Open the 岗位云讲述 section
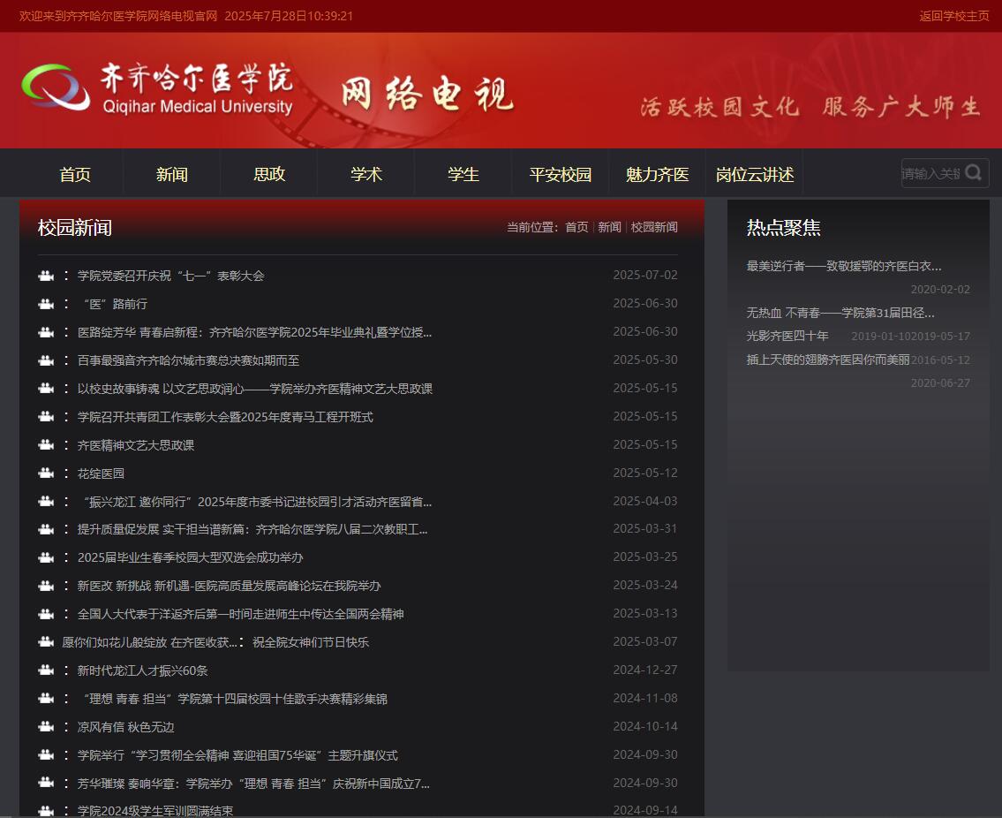 pyautogui.click(x=756, y=173)
